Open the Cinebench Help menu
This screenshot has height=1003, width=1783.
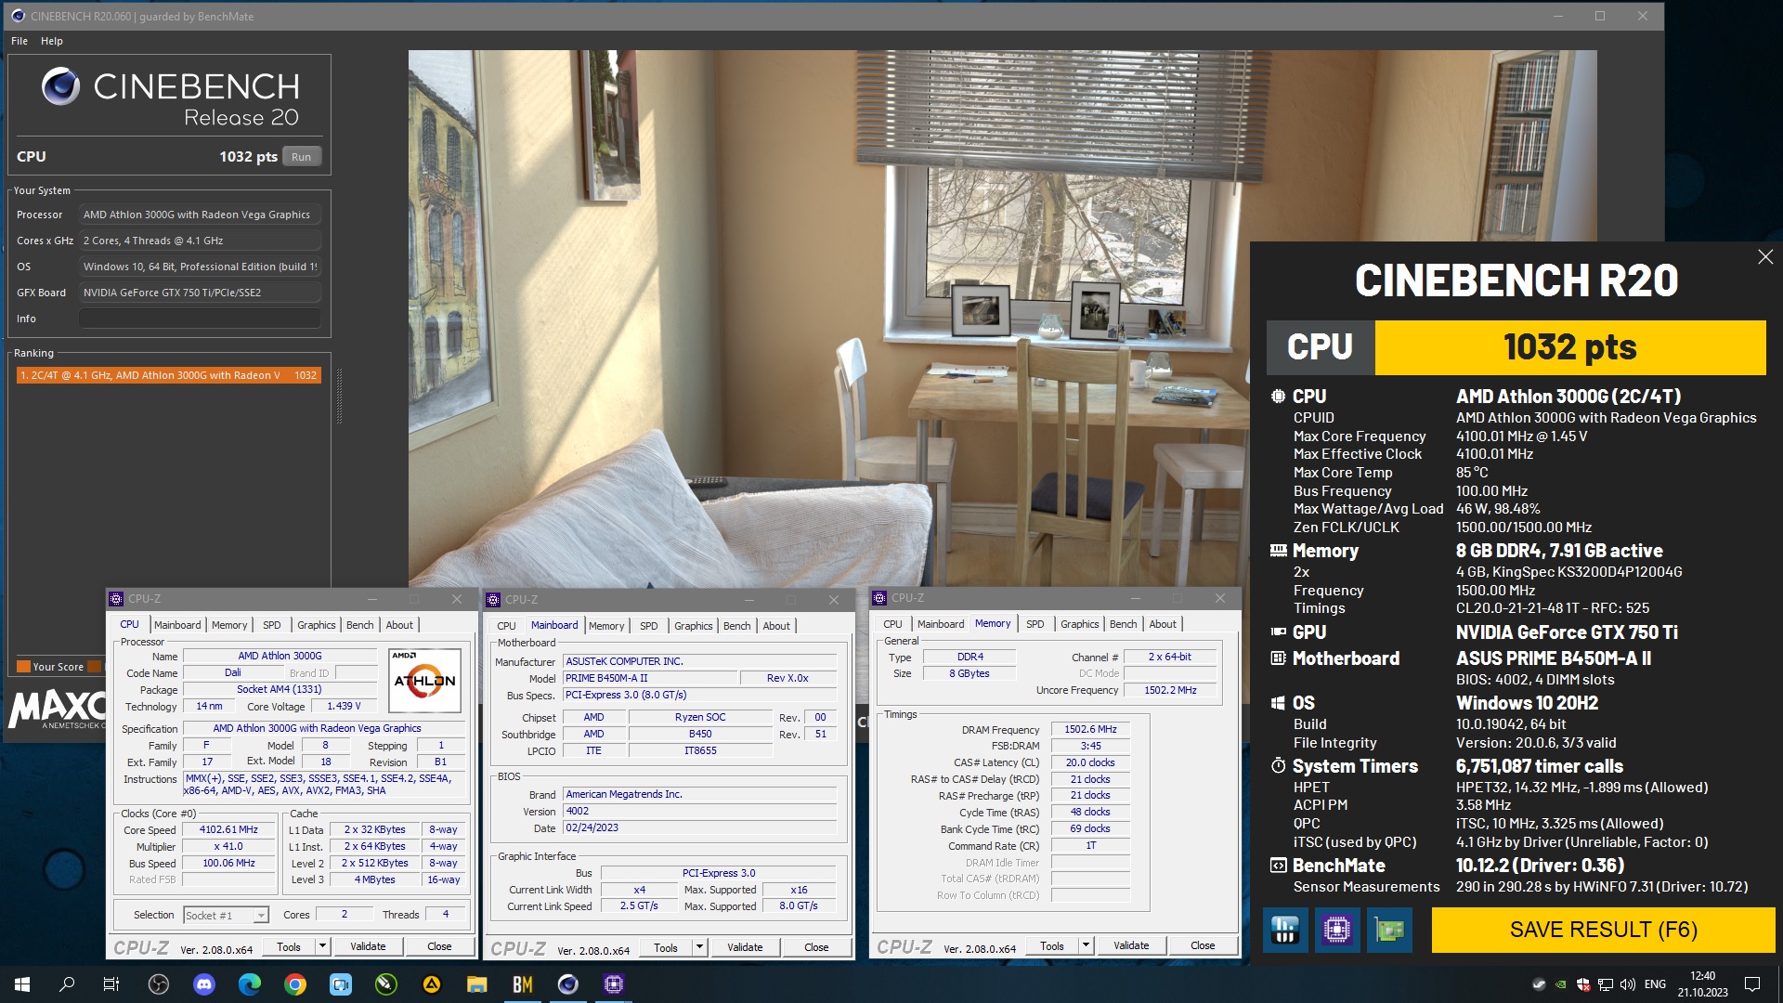coord(52,41)
